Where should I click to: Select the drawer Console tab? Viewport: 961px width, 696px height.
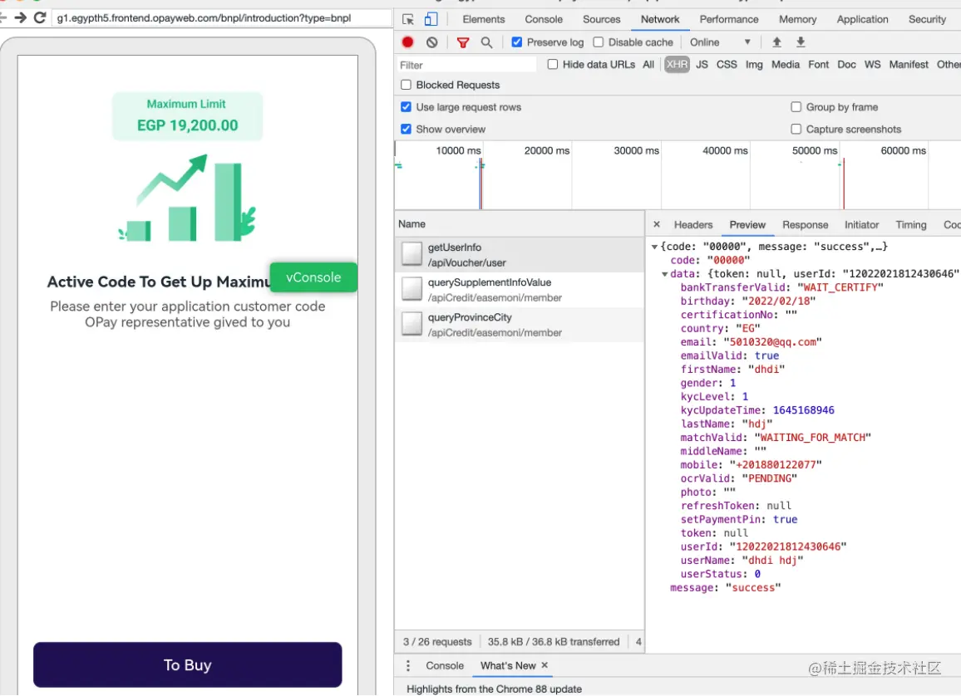click(x=445, y=665)
